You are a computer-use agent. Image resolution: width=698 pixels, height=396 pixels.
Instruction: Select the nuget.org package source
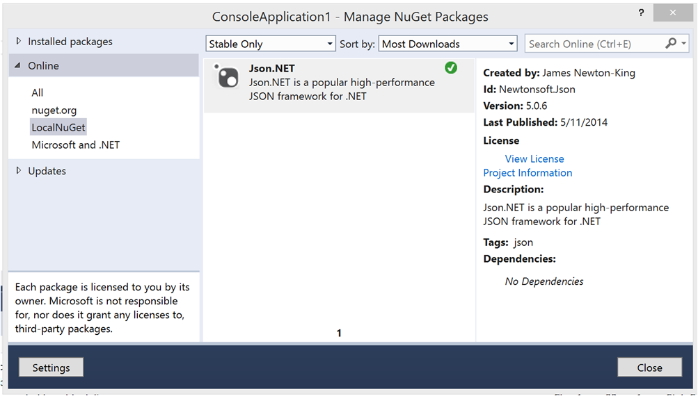54,110
